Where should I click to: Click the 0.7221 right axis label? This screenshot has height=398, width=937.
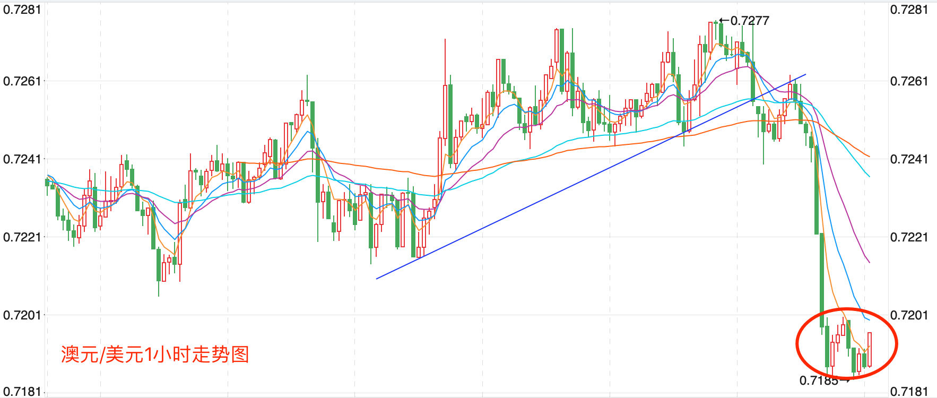[x=909, y=237]
